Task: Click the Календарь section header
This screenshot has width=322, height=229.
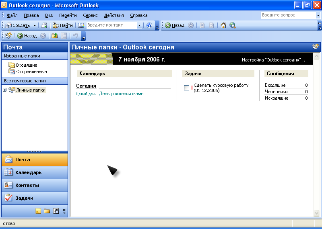Action: pos(124,74)
